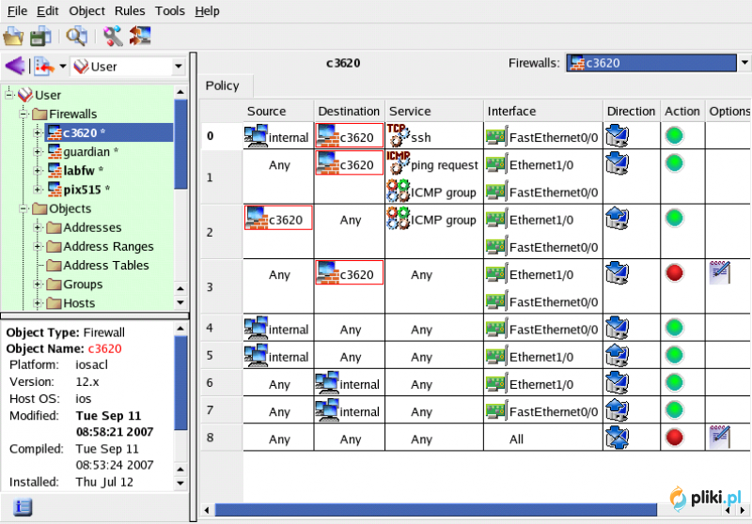Expand the guardian firewall node
The image size is (752, 524).
38,151
